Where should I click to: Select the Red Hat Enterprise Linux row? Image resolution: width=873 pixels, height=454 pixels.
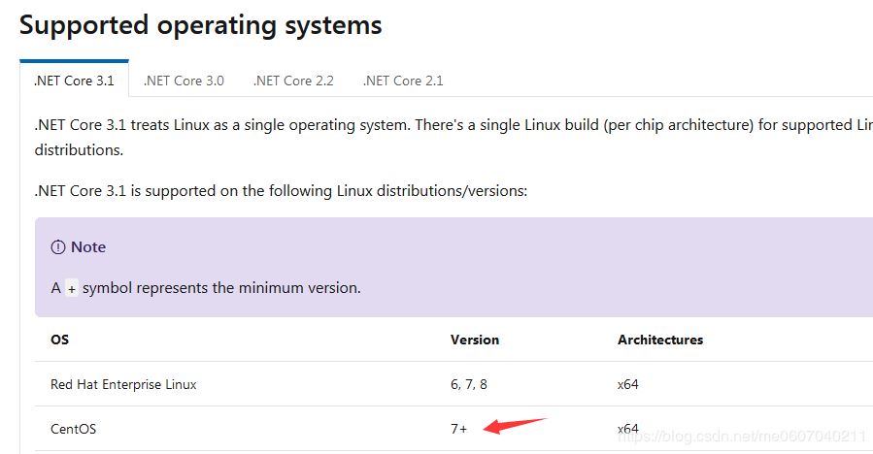click(x=123, y=384)
